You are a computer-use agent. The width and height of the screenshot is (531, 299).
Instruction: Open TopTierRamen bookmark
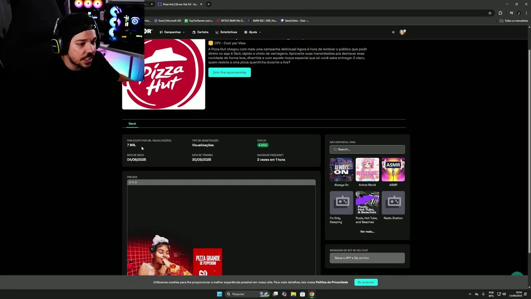click(199, 20)
